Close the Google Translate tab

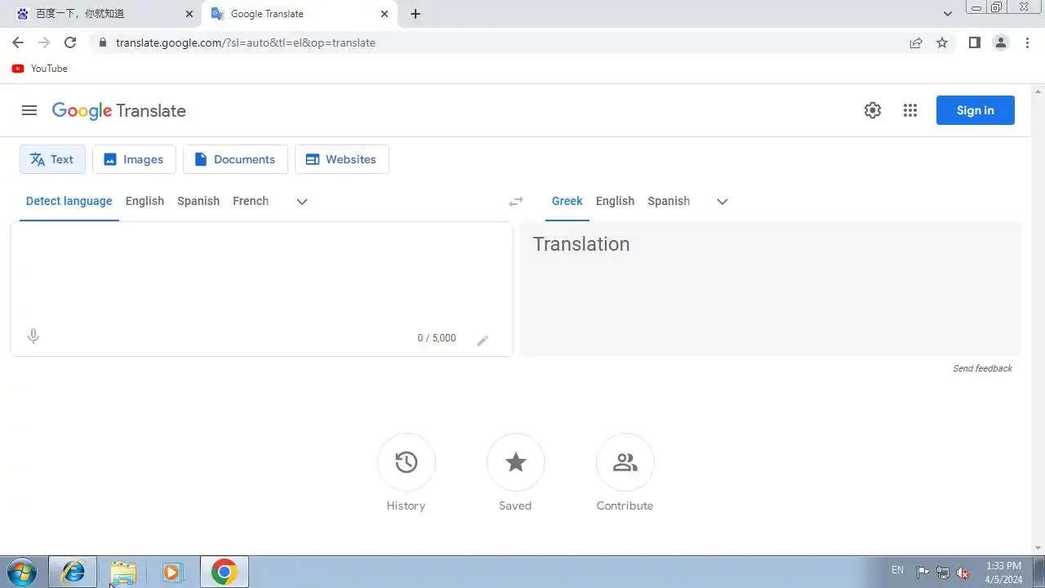[385, 14]
